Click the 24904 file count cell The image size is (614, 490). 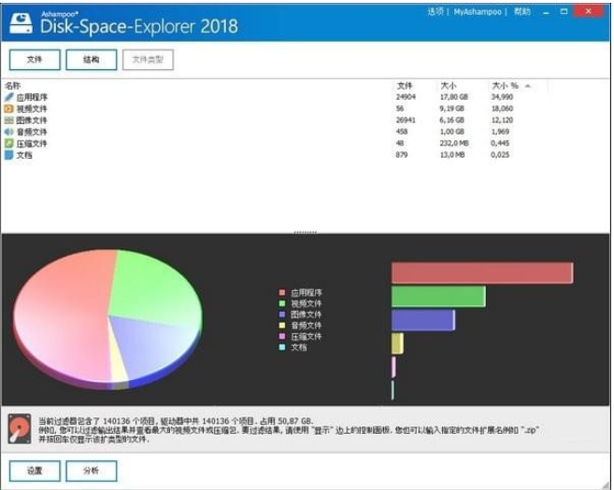(x=406, y=96)
